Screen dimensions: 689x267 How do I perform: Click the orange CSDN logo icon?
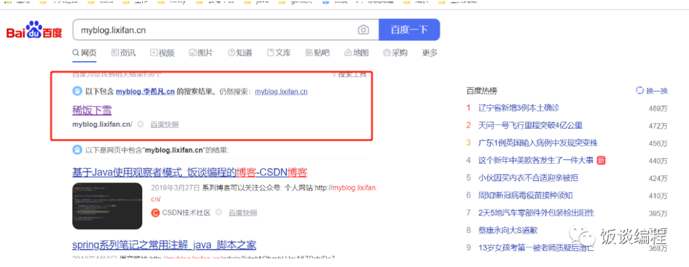point(155,213)
